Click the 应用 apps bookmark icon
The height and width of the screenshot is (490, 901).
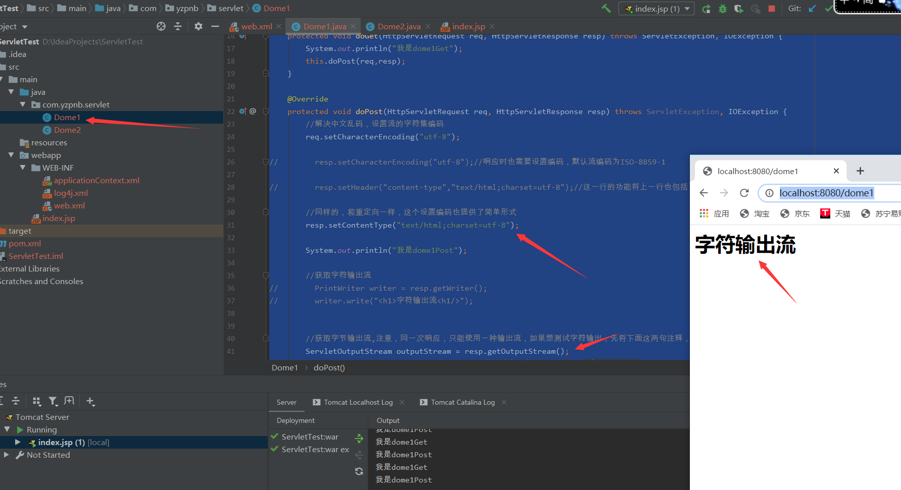(x=704, y=213)
